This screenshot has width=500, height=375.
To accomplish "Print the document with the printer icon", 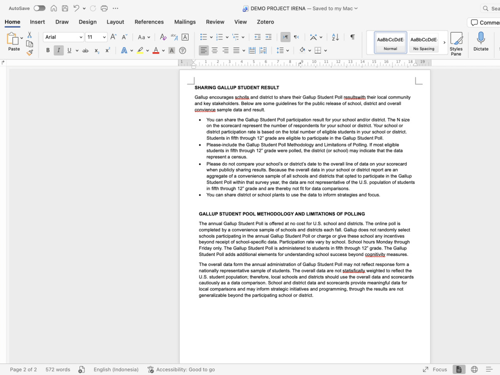I will 104,8.
